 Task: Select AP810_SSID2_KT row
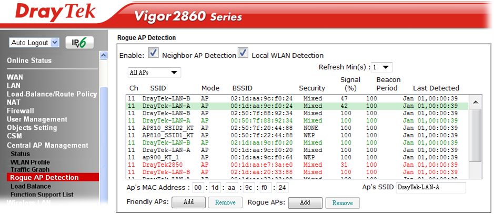point(297,128)
